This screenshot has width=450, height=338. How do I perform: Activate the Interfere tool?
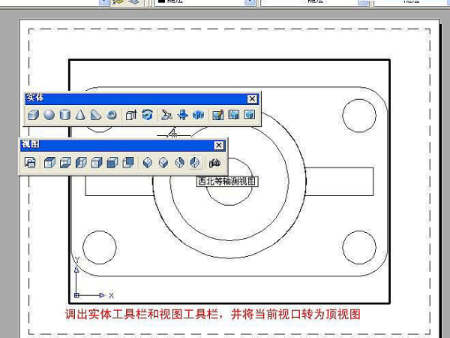click(x=198, y=115)
